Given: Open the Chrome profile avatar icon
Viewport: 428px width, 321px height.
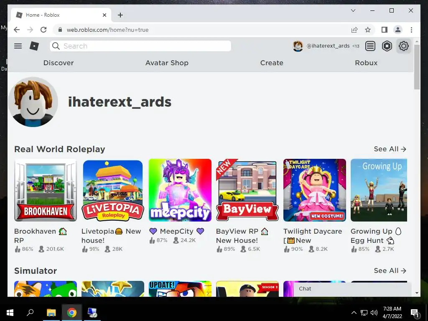Looking at the screenshot, I should 398,30.
